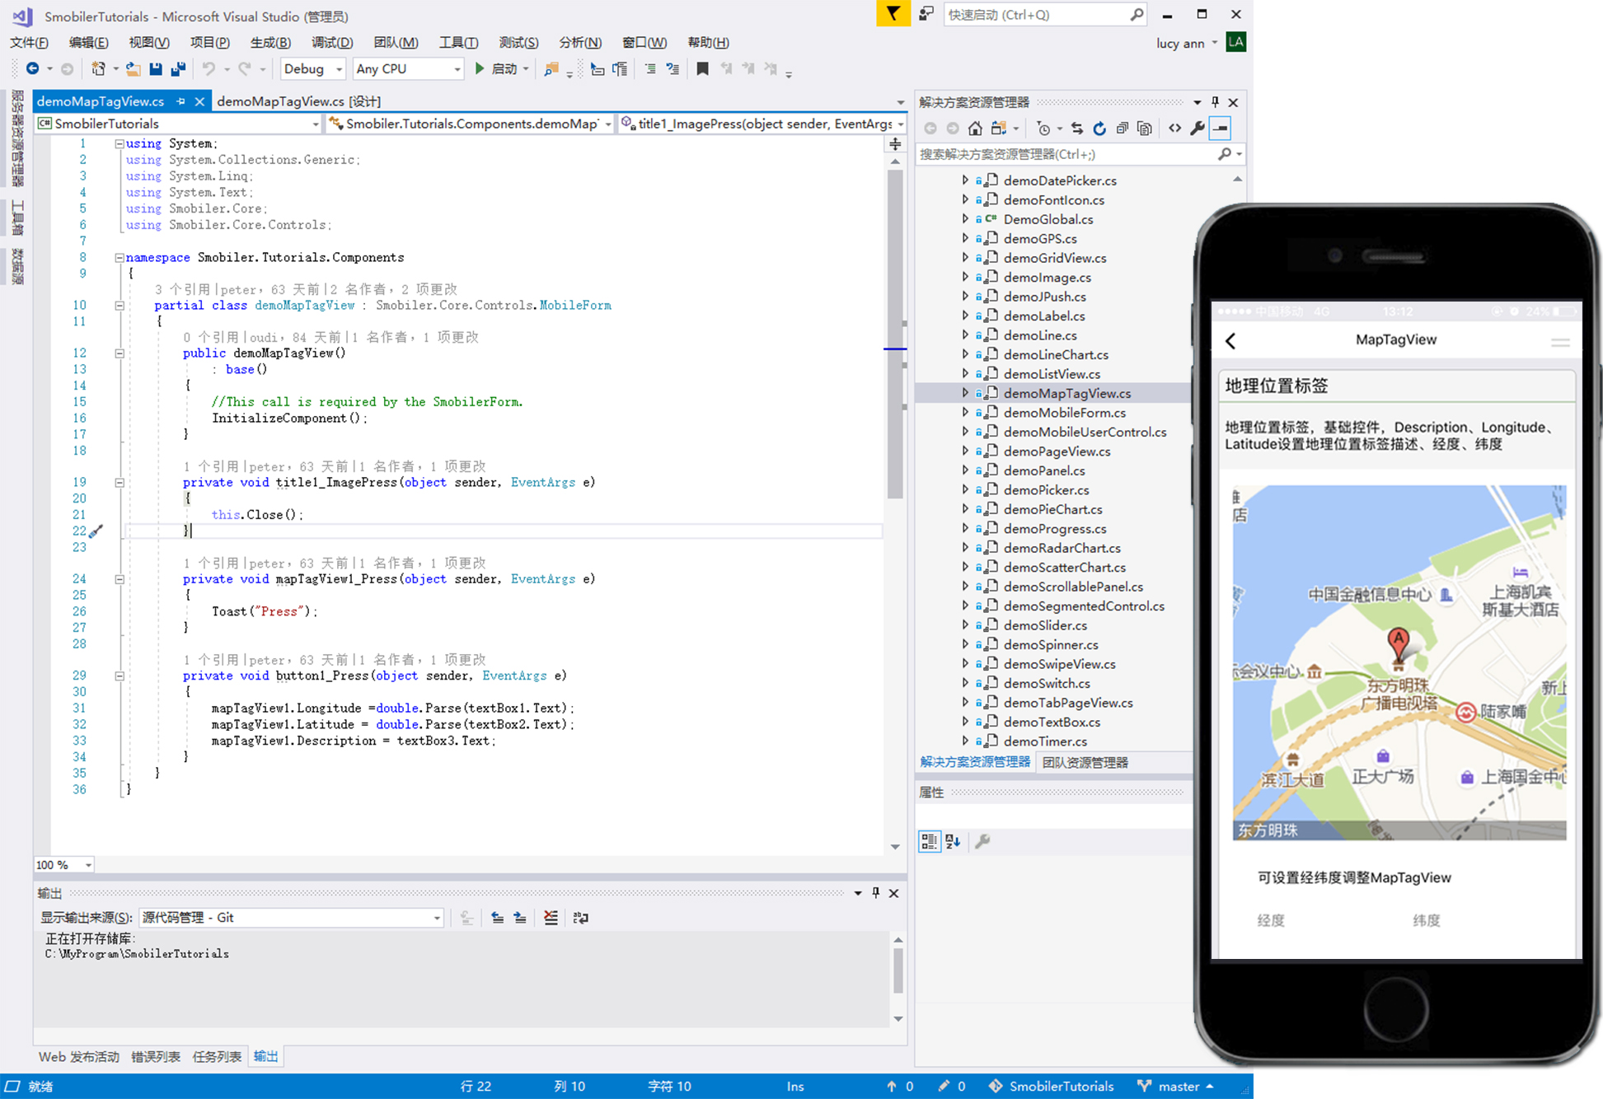The height and width of the screenshot is (1099, 1603).
Task: Click the Undo toolbar icon
Action: (209, 69)
